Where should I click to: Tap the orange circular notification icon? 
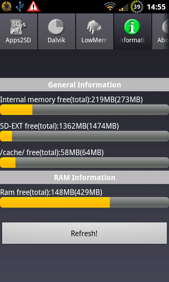(x=6, y=6)
